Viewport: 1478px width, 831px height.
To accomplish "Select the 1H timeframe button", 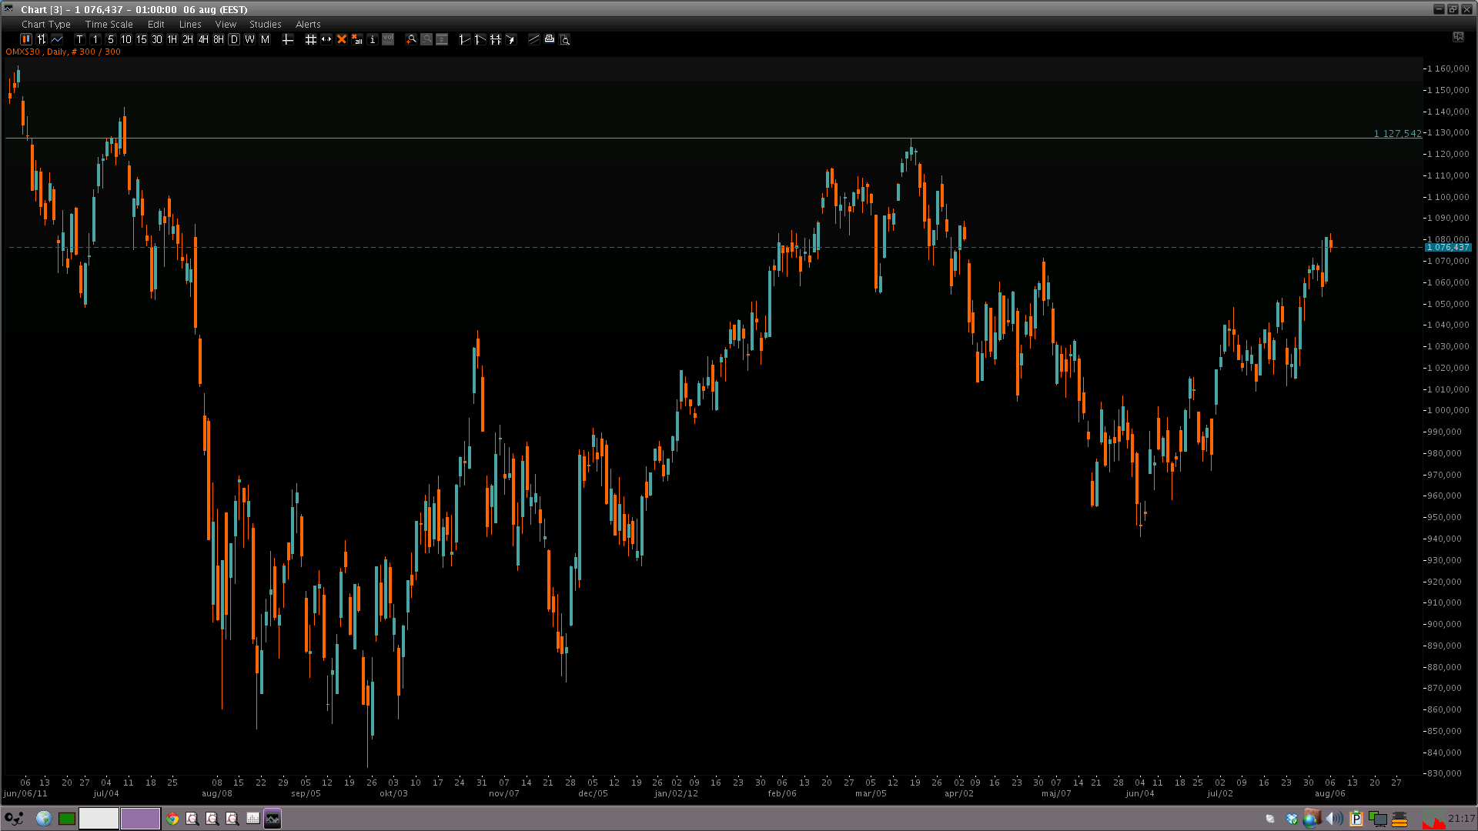I will (x=172, y=39).
